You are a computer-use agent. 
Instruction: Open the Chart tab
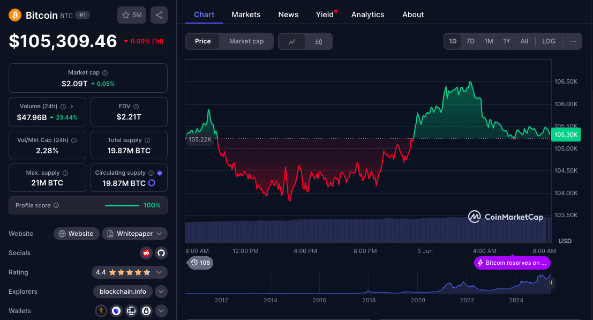(x=204, y=15)
